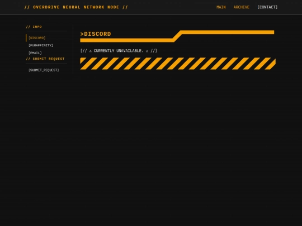302x226 pixels.
Task: Open [SUBMIT_REQUEST] in the sidebar
Action: [x=44, y=70]
